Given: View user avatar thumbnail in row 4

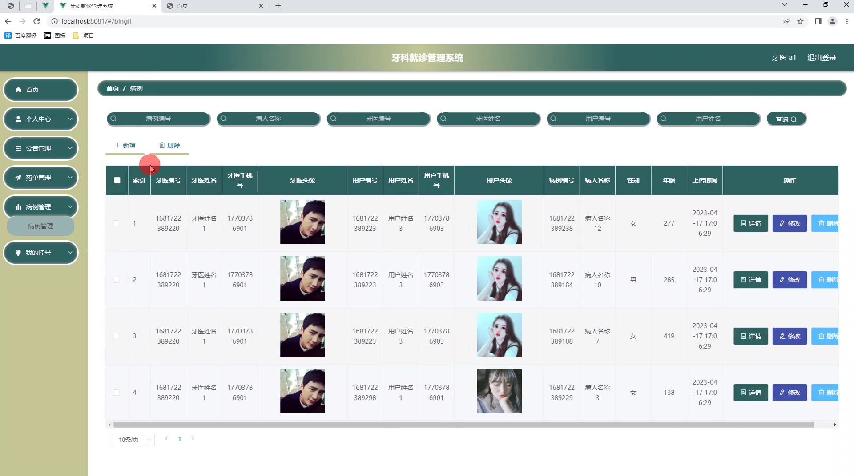Looking at the screenshot, I should [499, 391].
